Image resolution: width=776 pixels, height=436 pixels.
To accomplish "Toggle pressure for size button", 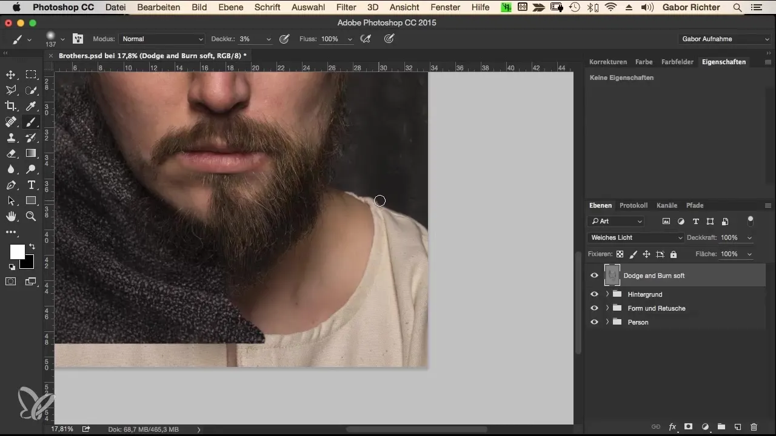I will pyautogui.click(x=389, y=39).
